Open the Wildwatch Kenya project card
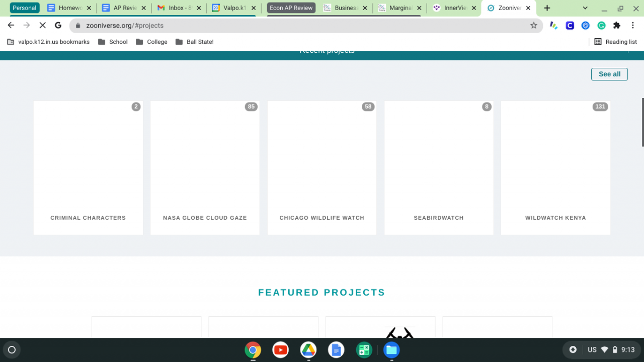644x362 pixels. [555, 168]
